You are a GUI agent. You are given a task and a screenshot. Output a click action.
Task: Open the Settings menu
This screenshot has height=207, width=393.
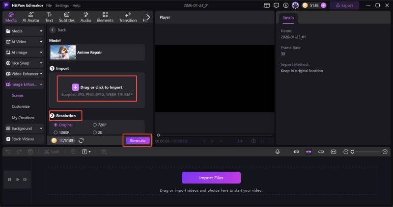pos(62,5)
